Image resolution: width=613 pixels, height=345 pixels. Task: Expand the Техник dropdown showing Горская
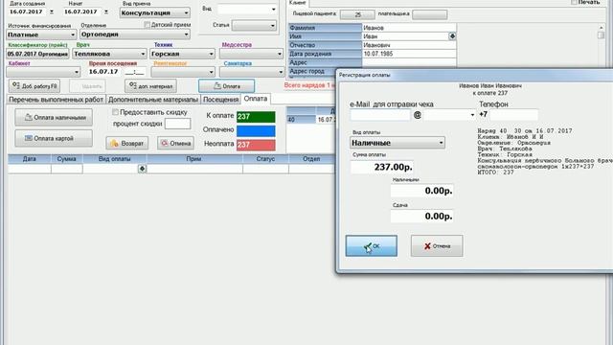click(182, 54)
